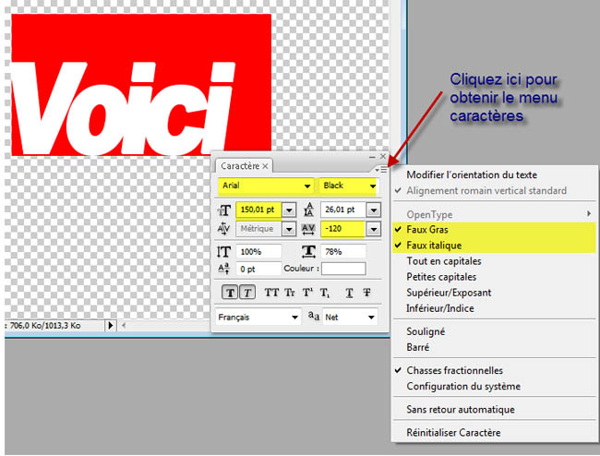
Task: Select Supérieur/Exposant menu item
Action: (x=495, y=293)
